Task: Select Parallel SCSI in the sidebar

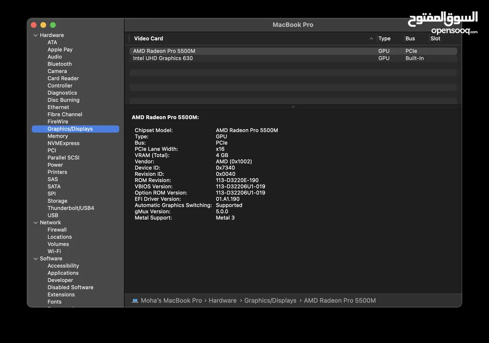Action: [x=63, y=158]
